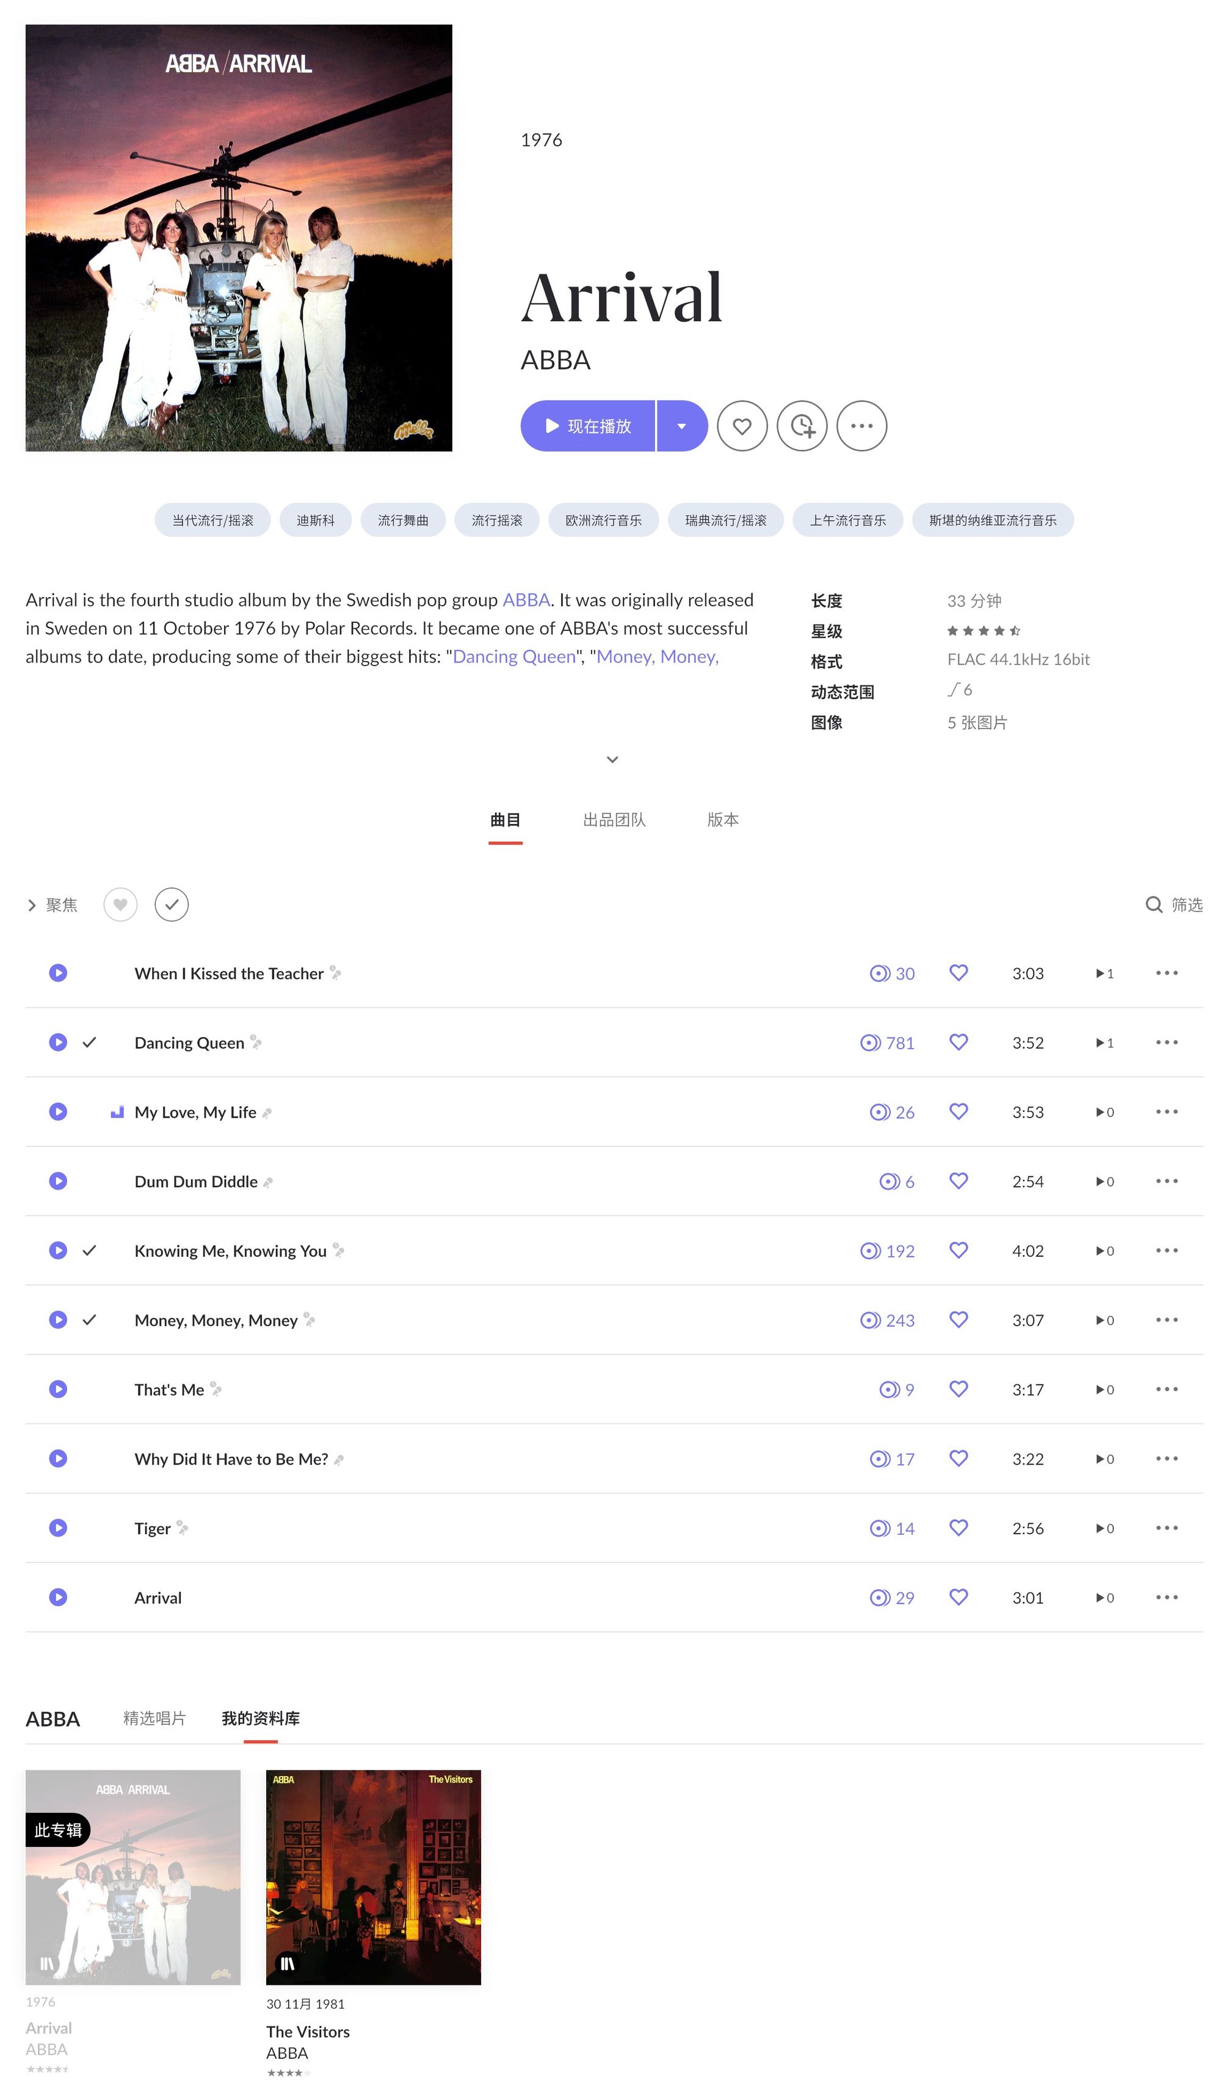Click the add-to-library clock plus icon
The width and height of the screenshot is (1221, 2093).
801,426
